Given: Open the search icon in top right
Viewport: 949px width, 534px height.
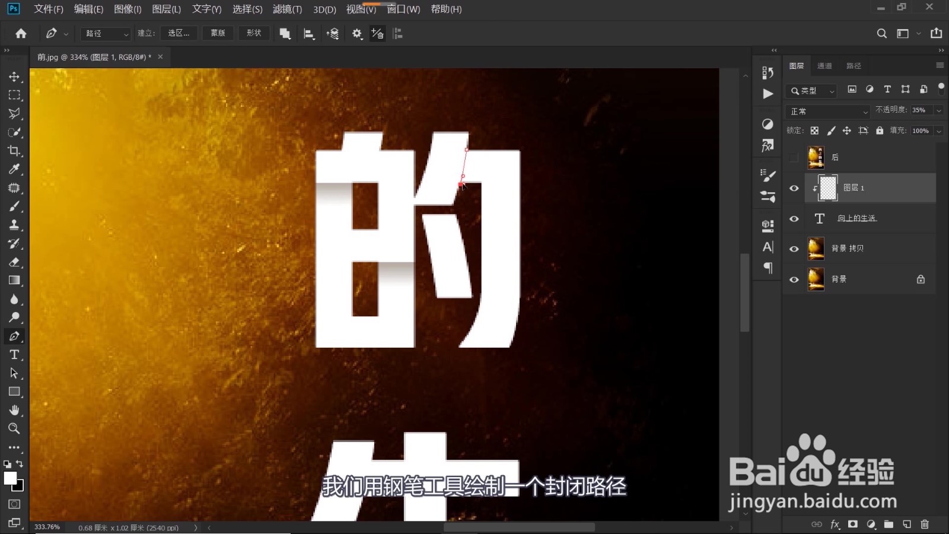Looking at the screenshot, I should pyautogui.click(x=882, y=34).
